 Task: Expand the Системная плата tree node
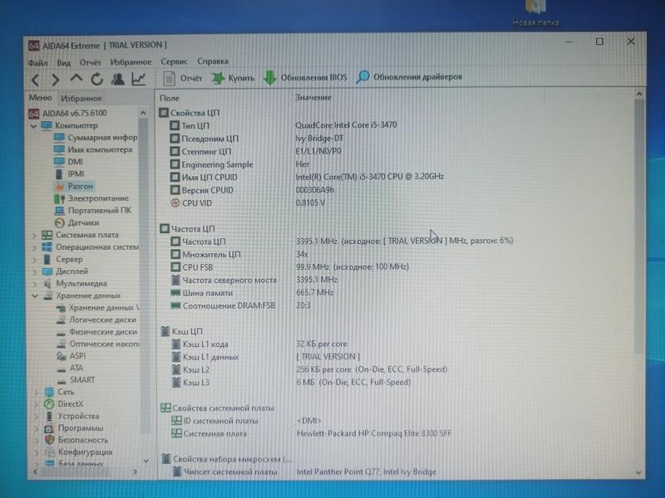pos(34,236)
